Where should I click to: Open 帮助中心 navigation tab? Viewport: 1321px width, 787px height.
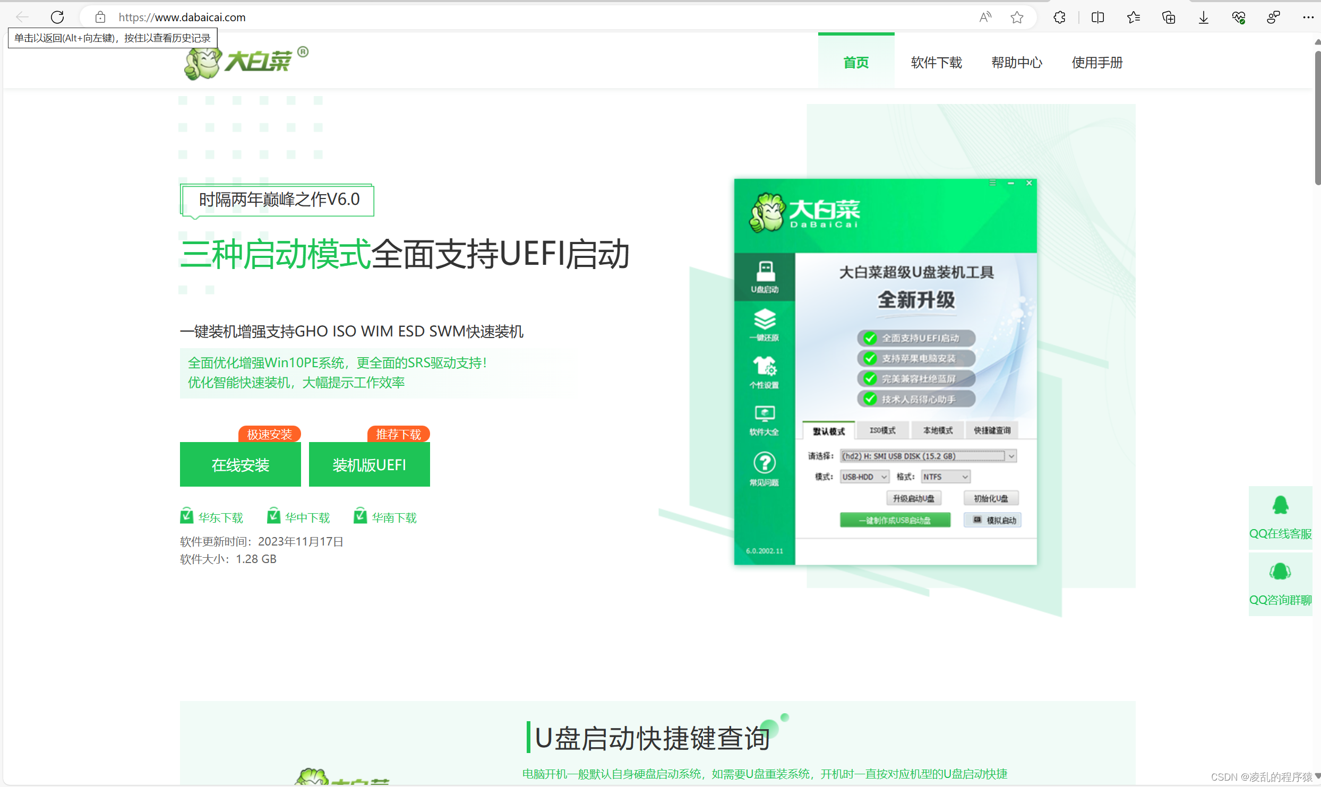click(1016, 63)
